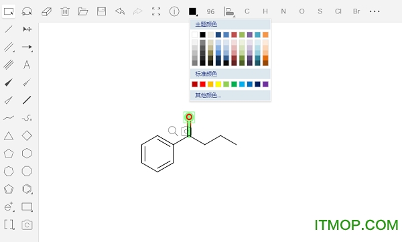The width and height of the screenshot is (402, 242).
Task: Open the black color picker dropdown
Action: point(193,11)
